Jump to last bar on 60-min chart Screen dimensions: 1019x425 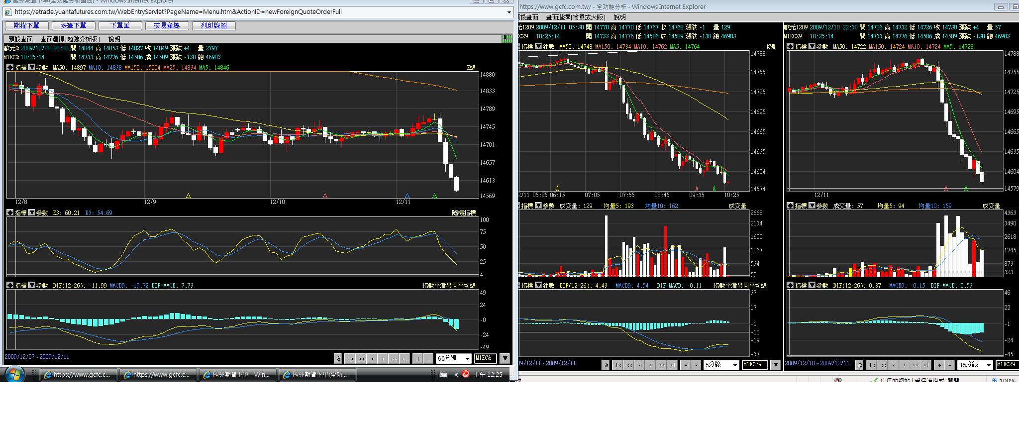405,358
